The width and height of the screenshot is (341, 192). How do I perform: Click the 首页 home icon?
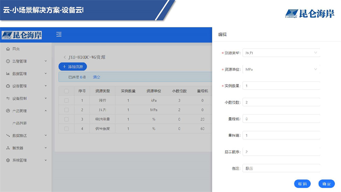click(8, 49)
